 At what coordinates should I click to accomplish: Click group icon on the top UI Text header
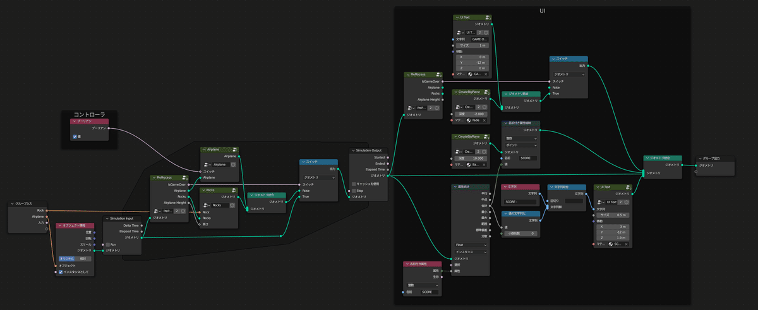click(488, 17)
